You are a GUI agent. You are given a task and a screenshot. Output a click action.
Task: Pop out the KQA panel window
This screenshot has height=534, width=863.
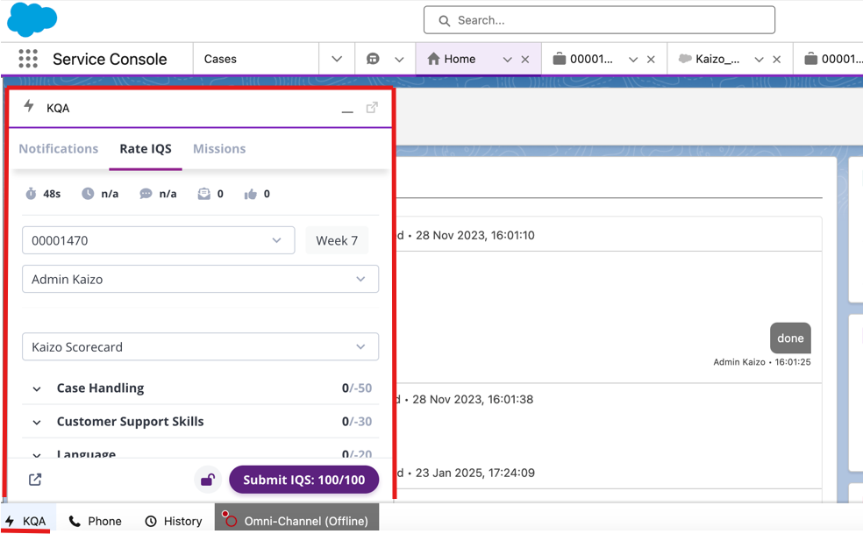point(372,108)
